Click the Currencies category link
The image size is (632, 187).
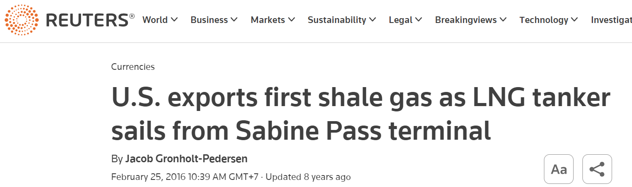(133, 67)
